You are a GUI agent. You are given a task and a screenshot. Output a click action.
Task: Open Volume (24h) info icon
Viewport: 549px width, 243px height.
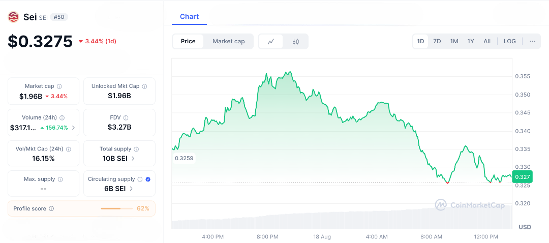[62, 117]
